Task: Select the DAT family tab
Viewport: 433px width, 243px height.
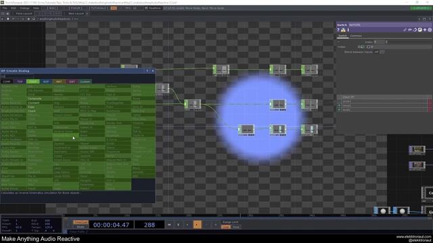Action: [72, 82]
